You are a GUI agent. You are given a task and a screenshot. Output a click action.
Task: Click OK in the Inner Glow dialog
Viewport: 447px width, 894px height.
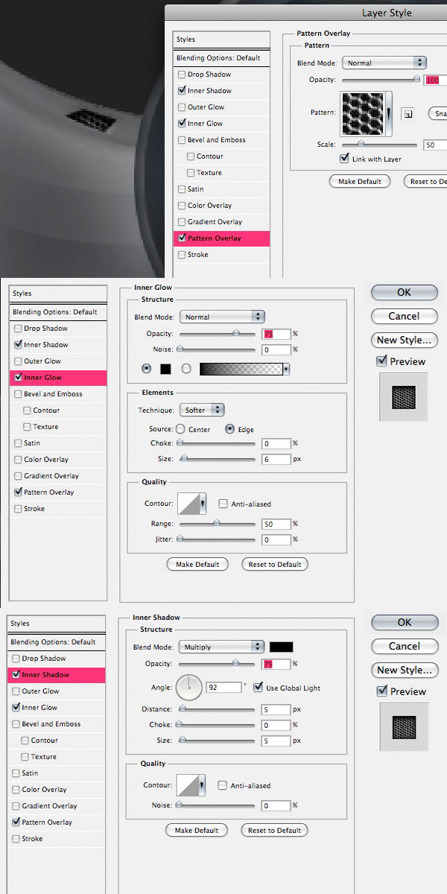pyautogui.click(x=404, y=293)
